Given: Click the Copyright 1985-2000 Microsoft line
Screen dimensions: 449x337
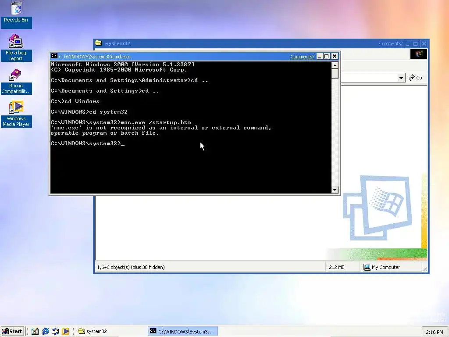Looking at the screenshot, I should [x=119, y=70].
